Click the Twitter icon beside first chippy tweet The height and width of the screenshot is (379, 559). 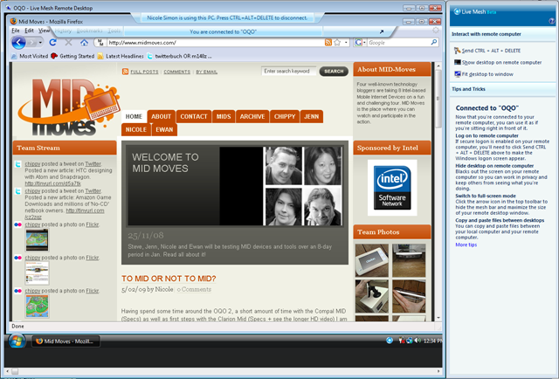point(17,164)
